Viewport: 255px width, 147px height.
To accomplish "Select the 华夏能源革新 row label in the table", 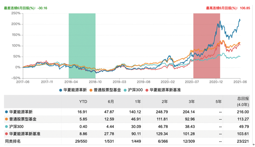I will pyautogui.click(x=21, y=112).
